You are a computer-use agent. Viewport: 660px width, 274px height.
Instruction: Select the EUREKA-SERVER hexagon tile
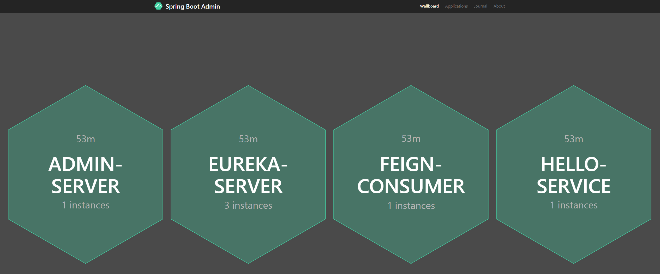[248, 175]
